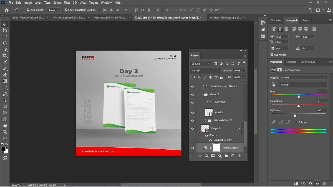333x187 pixels.
Task: Open the search icon in the options bar
Action: (310, 10)
